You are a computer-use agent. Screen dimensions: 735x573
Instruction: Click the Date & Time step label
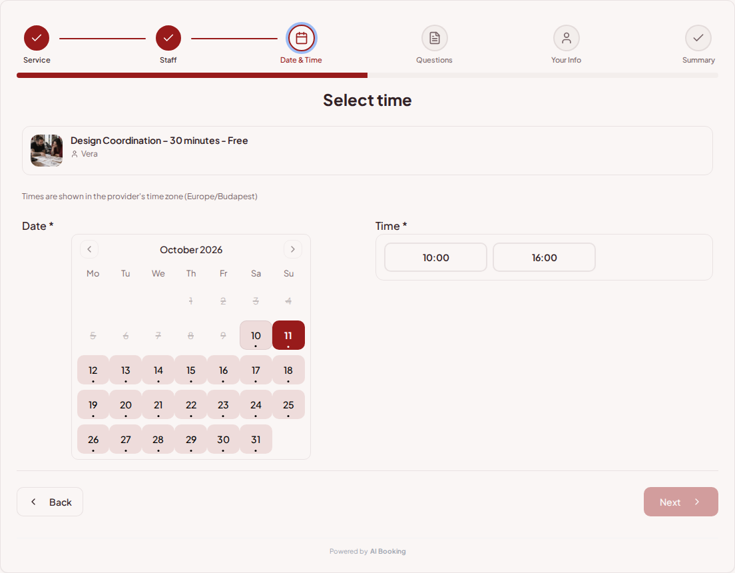[x=301, y=60]
